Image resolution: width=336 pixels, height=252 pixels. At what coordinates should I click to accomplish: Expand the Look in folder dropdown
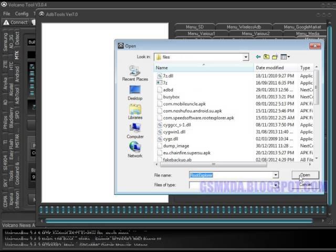[x=246, y=57]
